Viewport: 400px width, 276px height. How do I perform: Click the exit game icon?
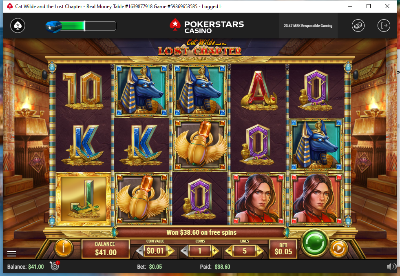(384, 26)
